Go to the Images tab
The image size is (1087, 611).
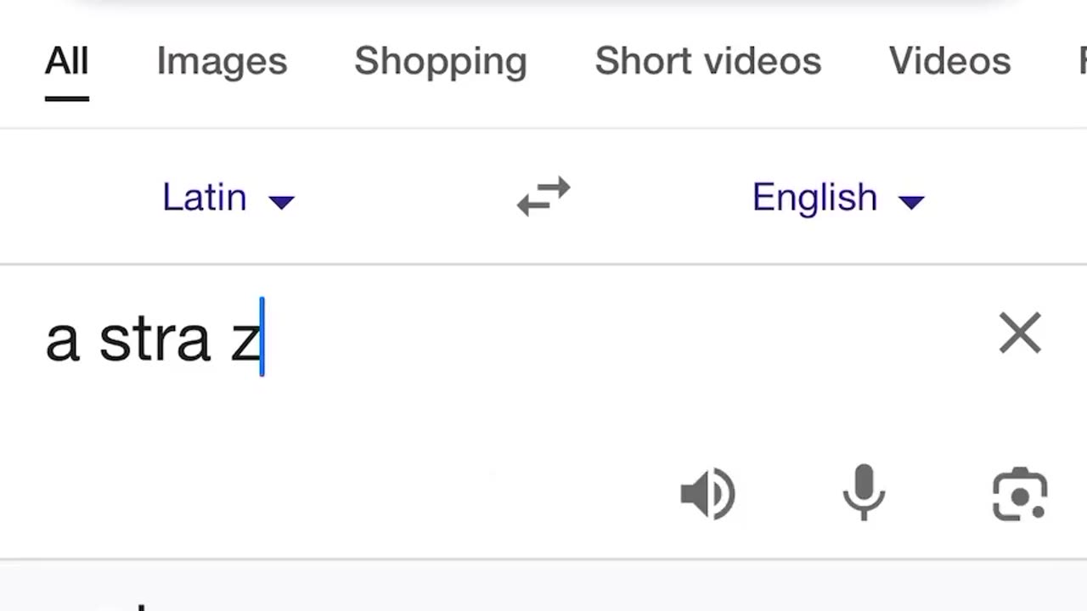(222, 61)
